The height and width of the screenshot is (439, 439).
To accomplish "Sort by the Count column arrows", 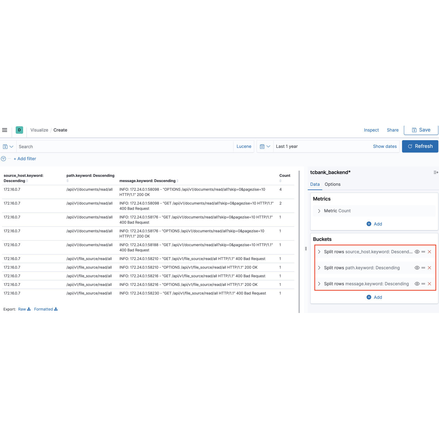I will [280, 181].
